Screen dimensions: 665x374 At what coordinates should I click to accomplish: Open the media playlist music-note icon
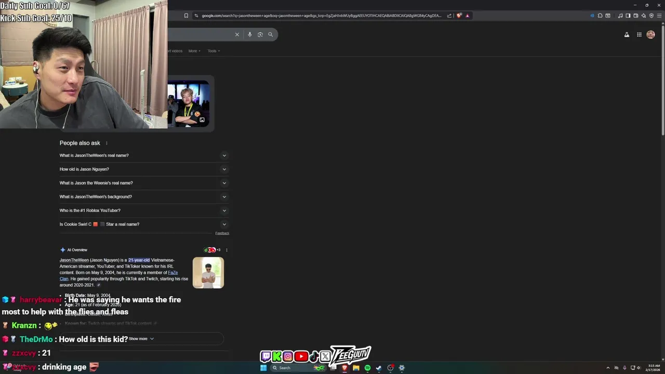pos(620,16)
